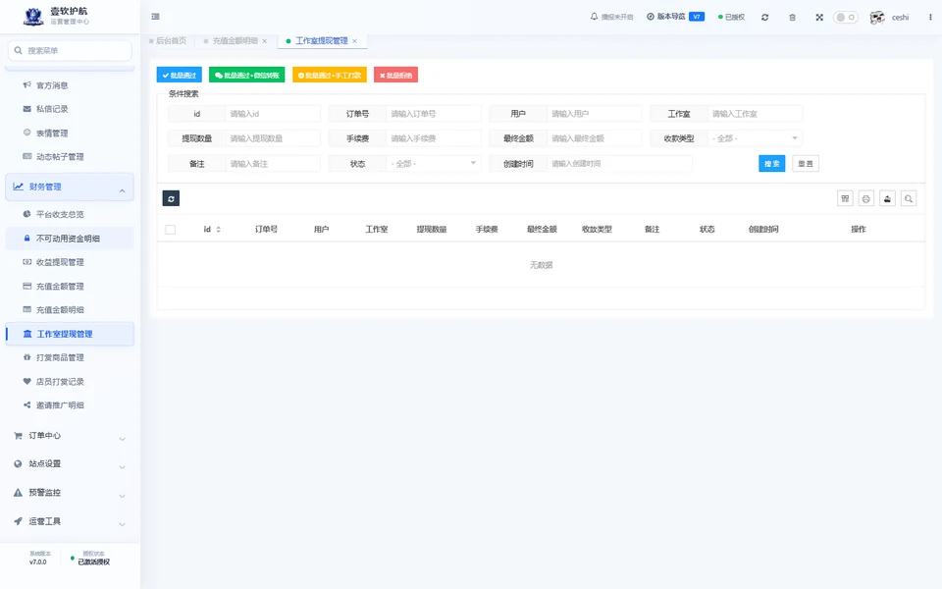The height and width of the screenshot is (589, 942).
Task: Close the 工作室提现管理 tab
Action: coord(354,41)
